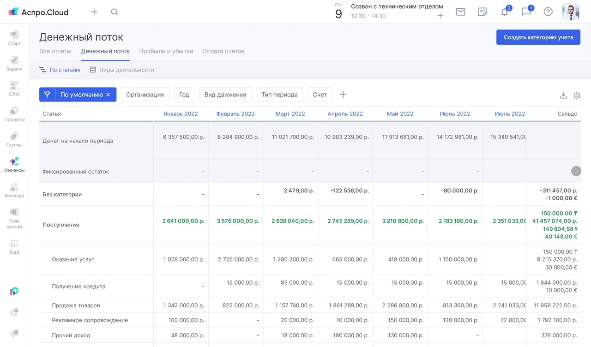The image size is (591, 347).
Task: Switch to Прибыли и убытки tab
Action: [166, 51]
